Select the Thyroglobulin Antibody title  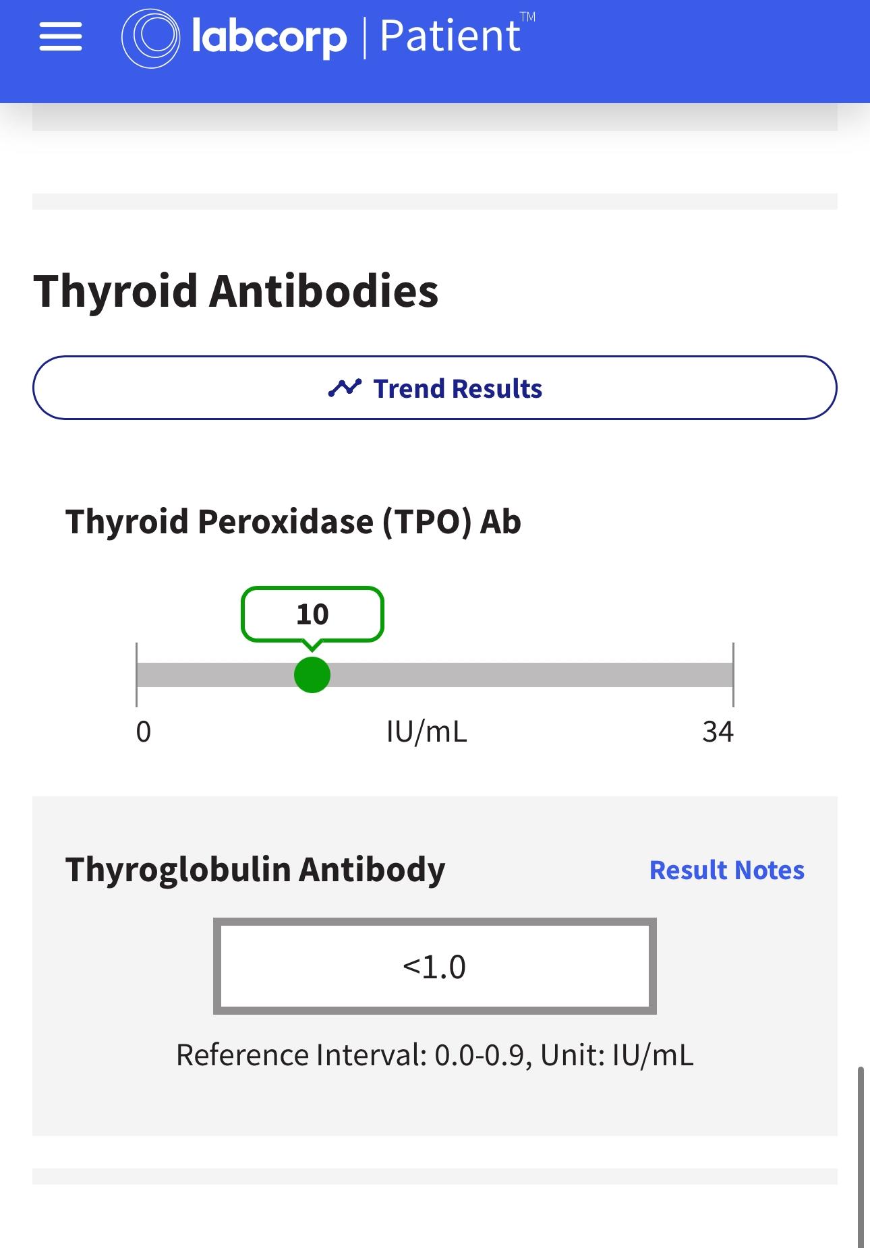click(255, 869)
